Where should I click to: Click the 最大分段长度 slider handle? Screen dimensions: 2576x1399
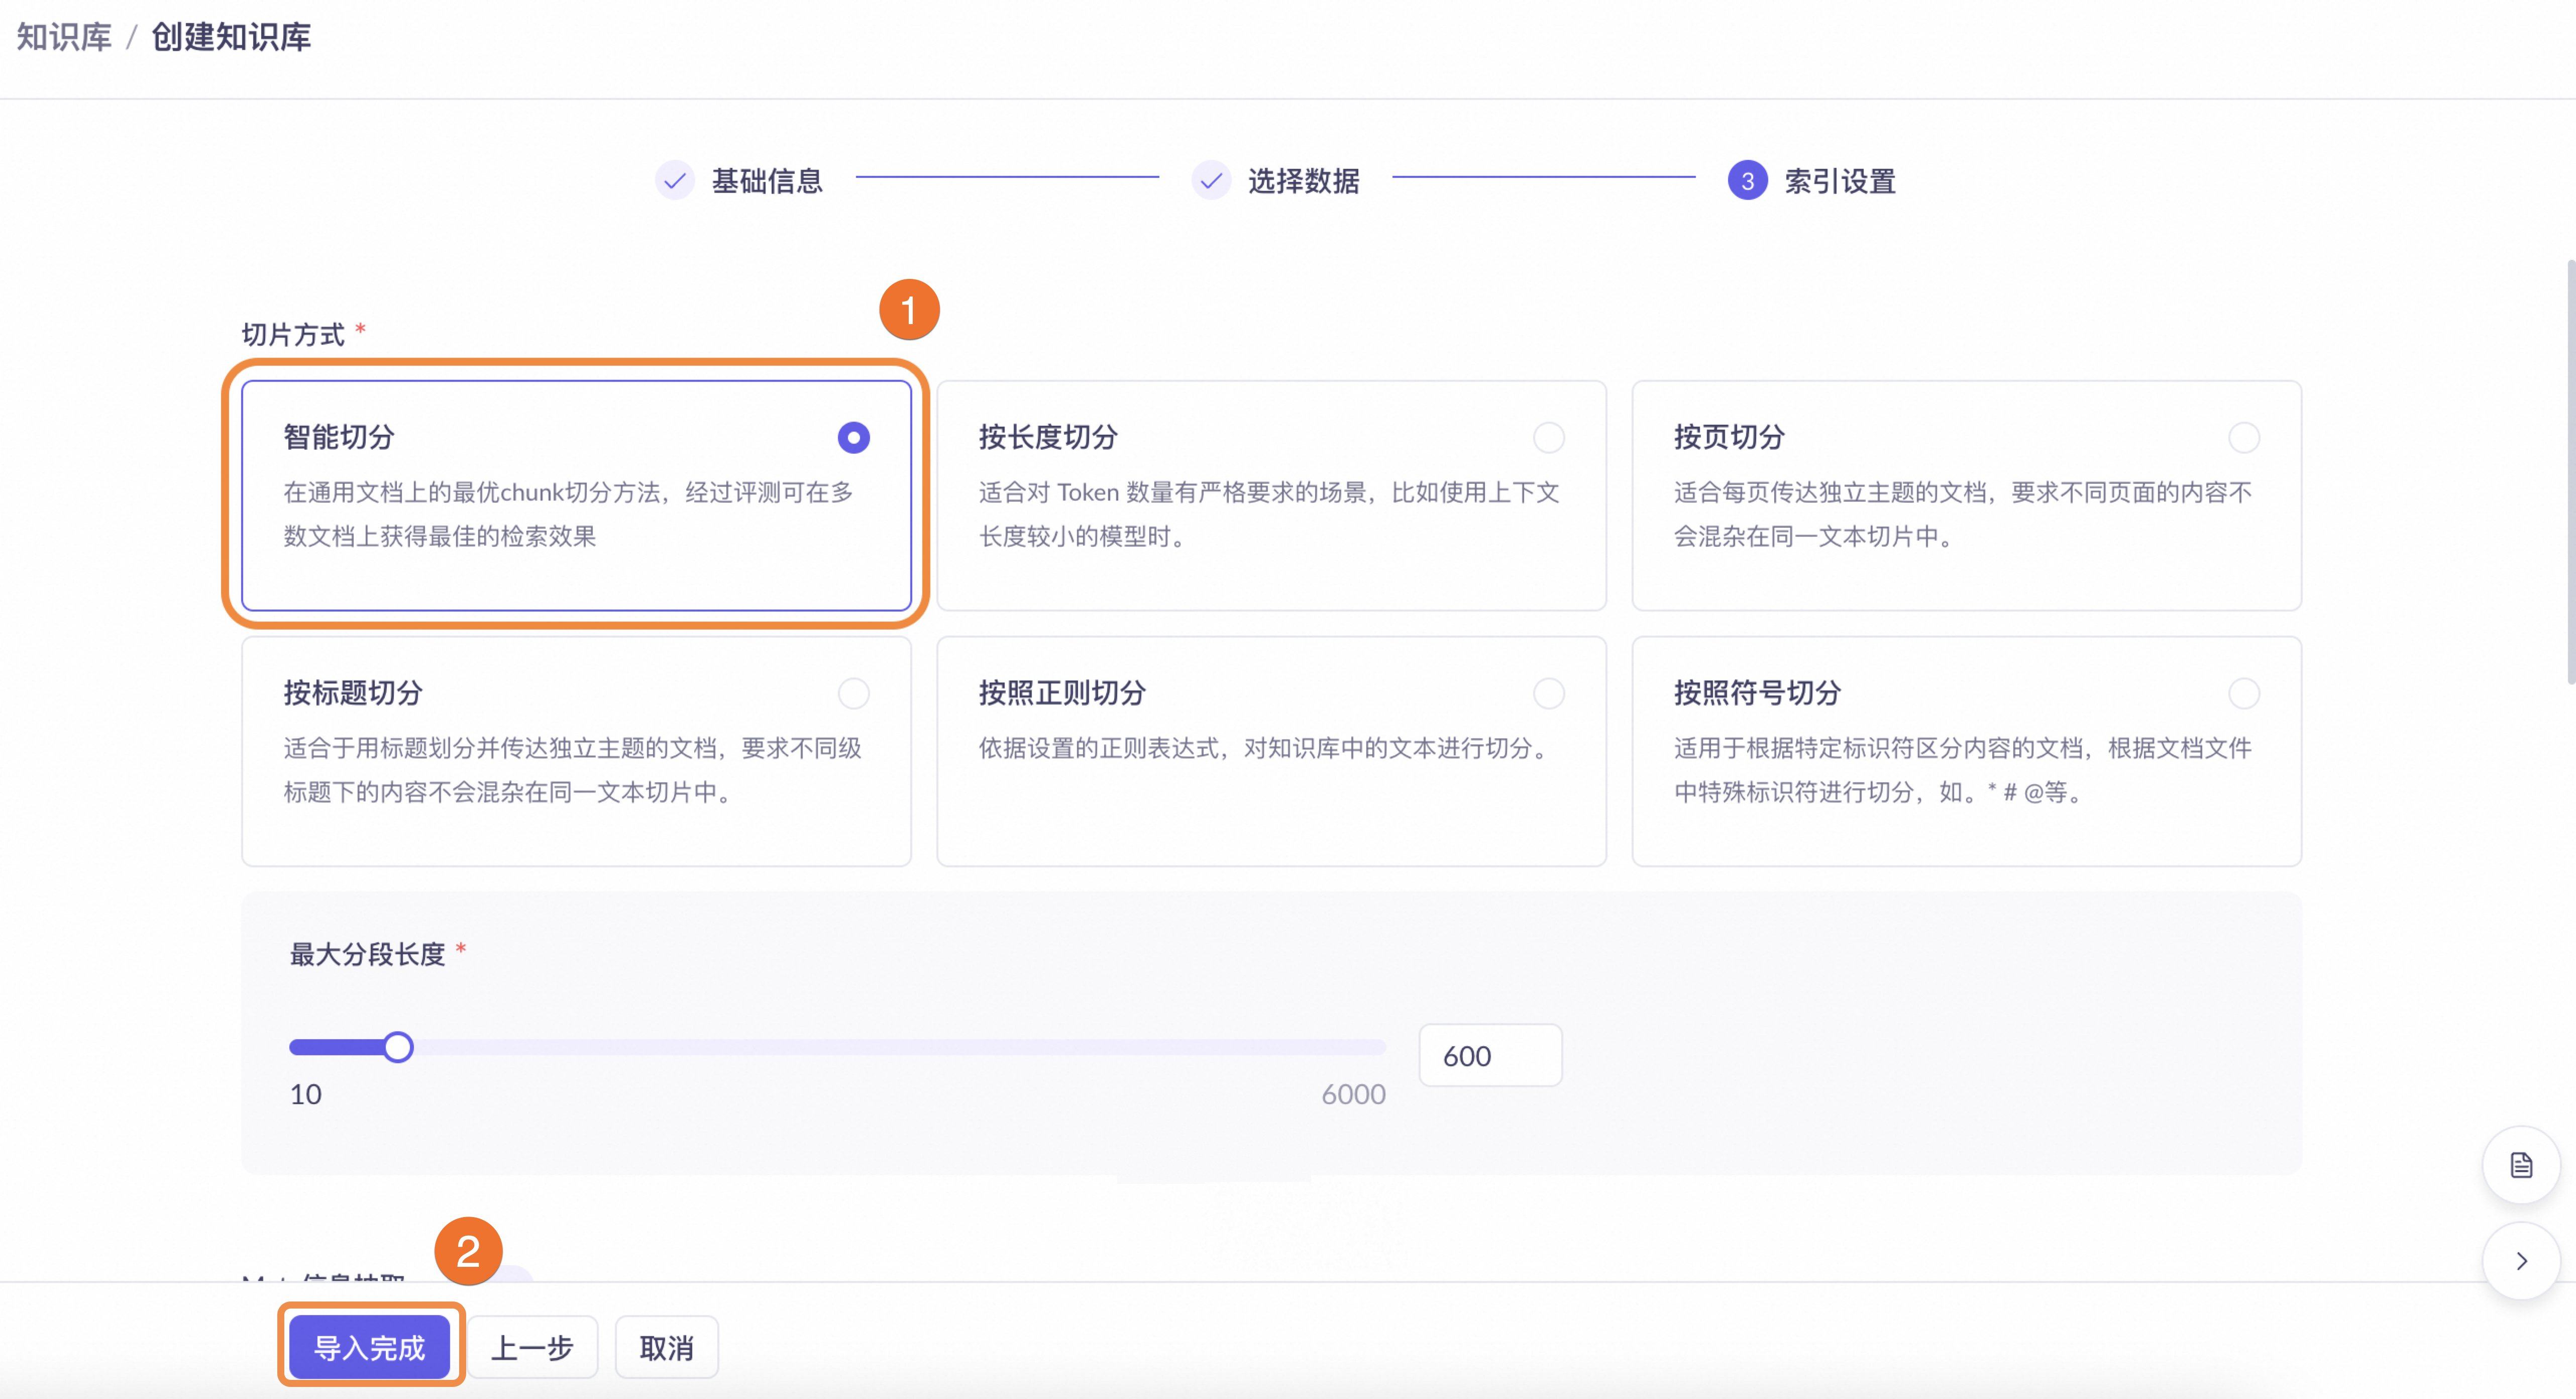click(x=398, y=1047)
